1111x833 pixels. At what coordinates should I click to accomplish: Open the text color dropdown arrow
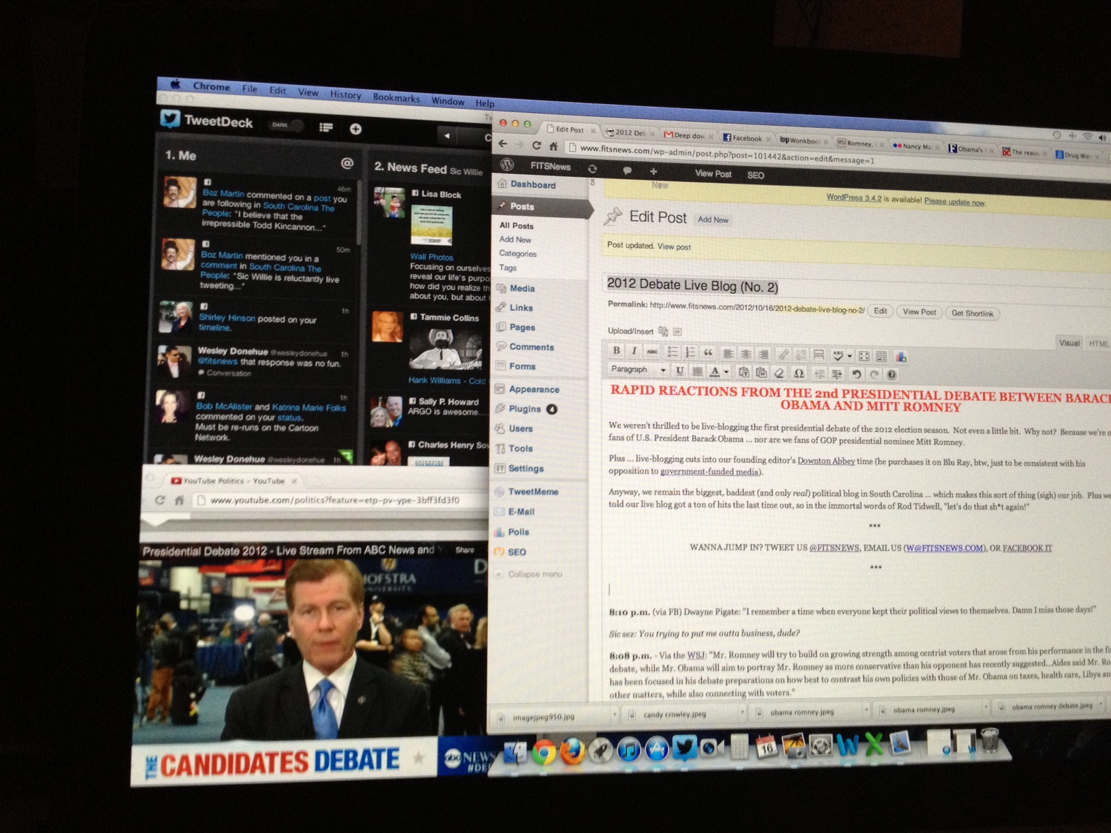point(726,372)
